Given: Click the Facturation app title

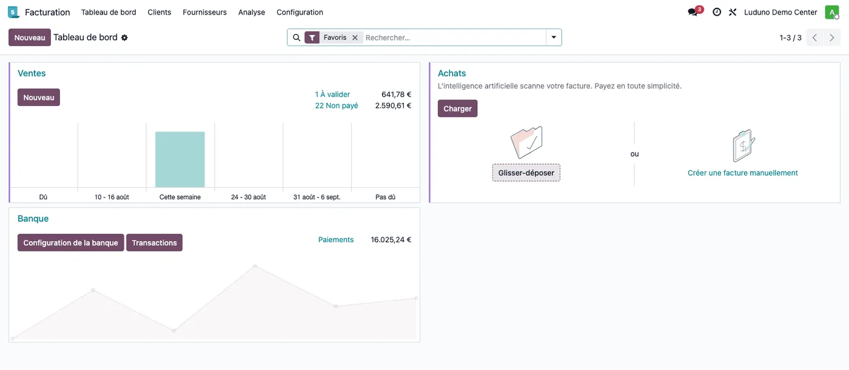Looking at the screenshot, I should pyautogui.click(x=47, y=12).
